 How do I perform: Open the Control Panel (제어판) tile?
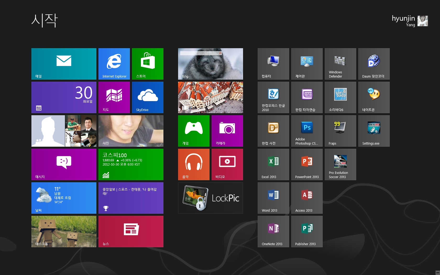[307, 64]
